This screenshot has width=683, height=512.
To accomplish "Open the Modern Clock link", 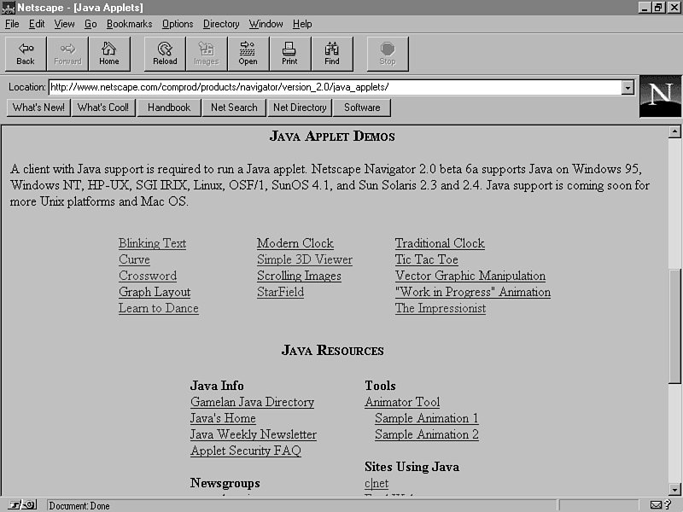I will (295, 243).
